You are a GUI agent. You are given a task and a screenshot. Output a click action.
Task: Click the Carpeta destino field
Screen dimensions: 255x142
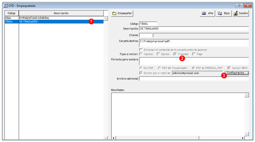coord(194,43)
